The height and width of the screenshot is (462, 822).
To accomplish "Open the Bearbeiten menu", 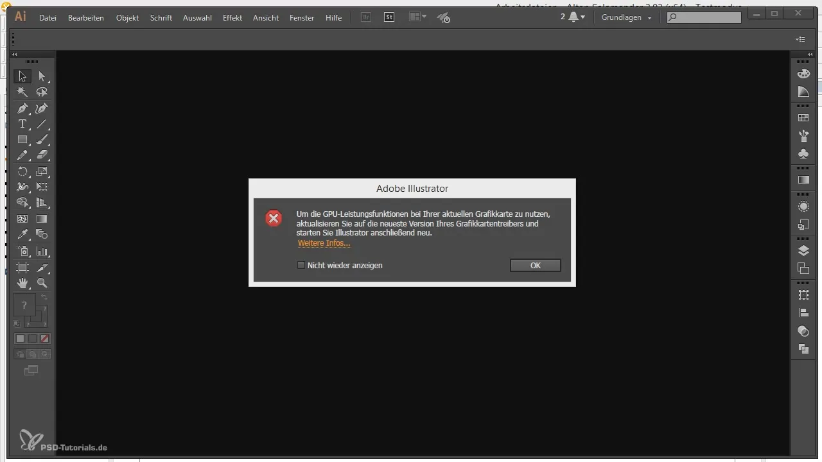I will pos(86,18).
